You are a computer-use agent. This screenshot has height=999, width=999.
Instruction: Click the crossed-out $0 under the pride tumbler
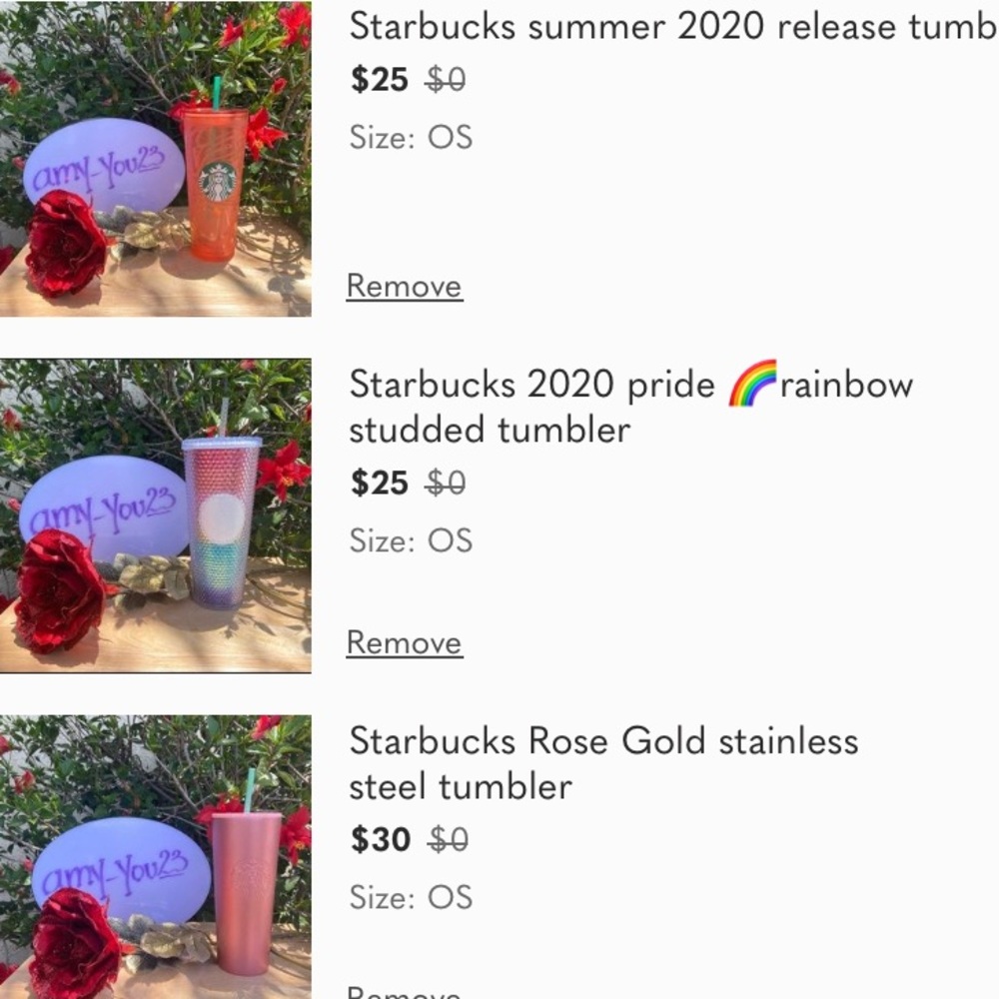point(446,484)
